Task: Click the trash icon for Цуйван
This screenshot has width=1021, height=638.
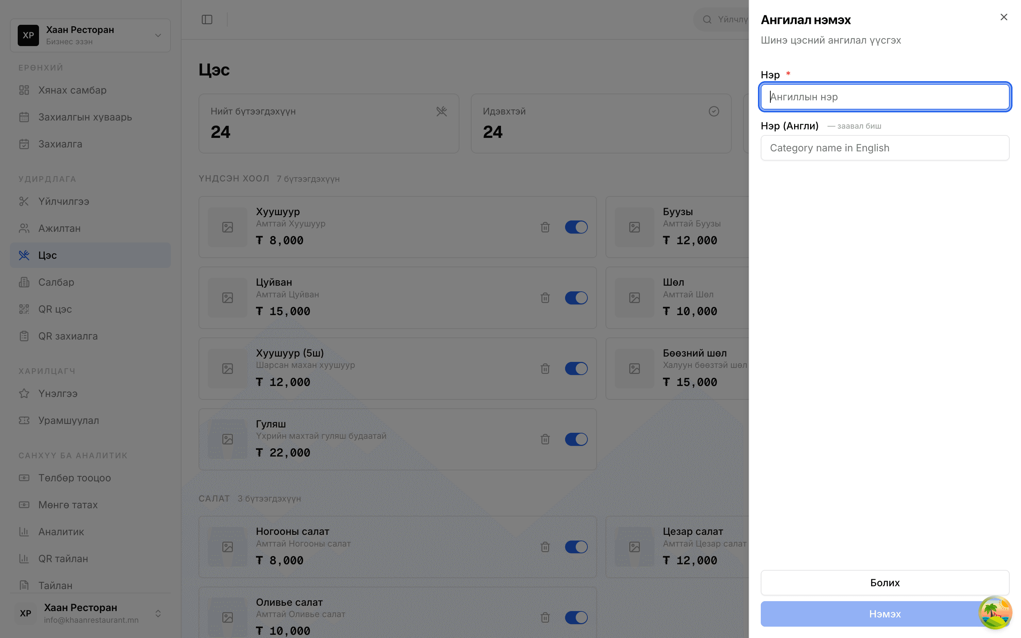Action: [545, 298]
